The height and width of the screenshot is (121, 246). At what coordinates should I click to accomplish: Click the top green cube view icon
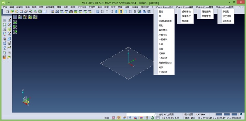point(15,22)
